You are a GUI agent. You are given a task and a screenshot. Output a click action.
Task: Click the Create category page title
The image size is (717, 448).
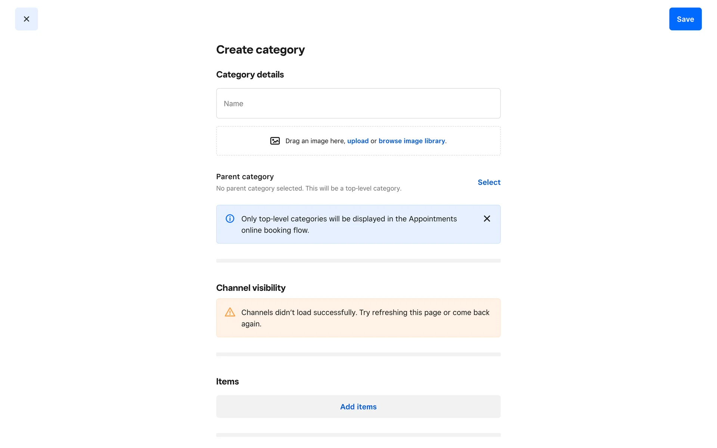click(x=260, y=50)
